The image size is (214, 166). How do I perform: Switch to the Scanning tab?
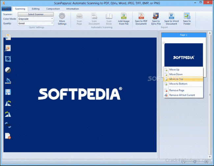pos(20,9)
